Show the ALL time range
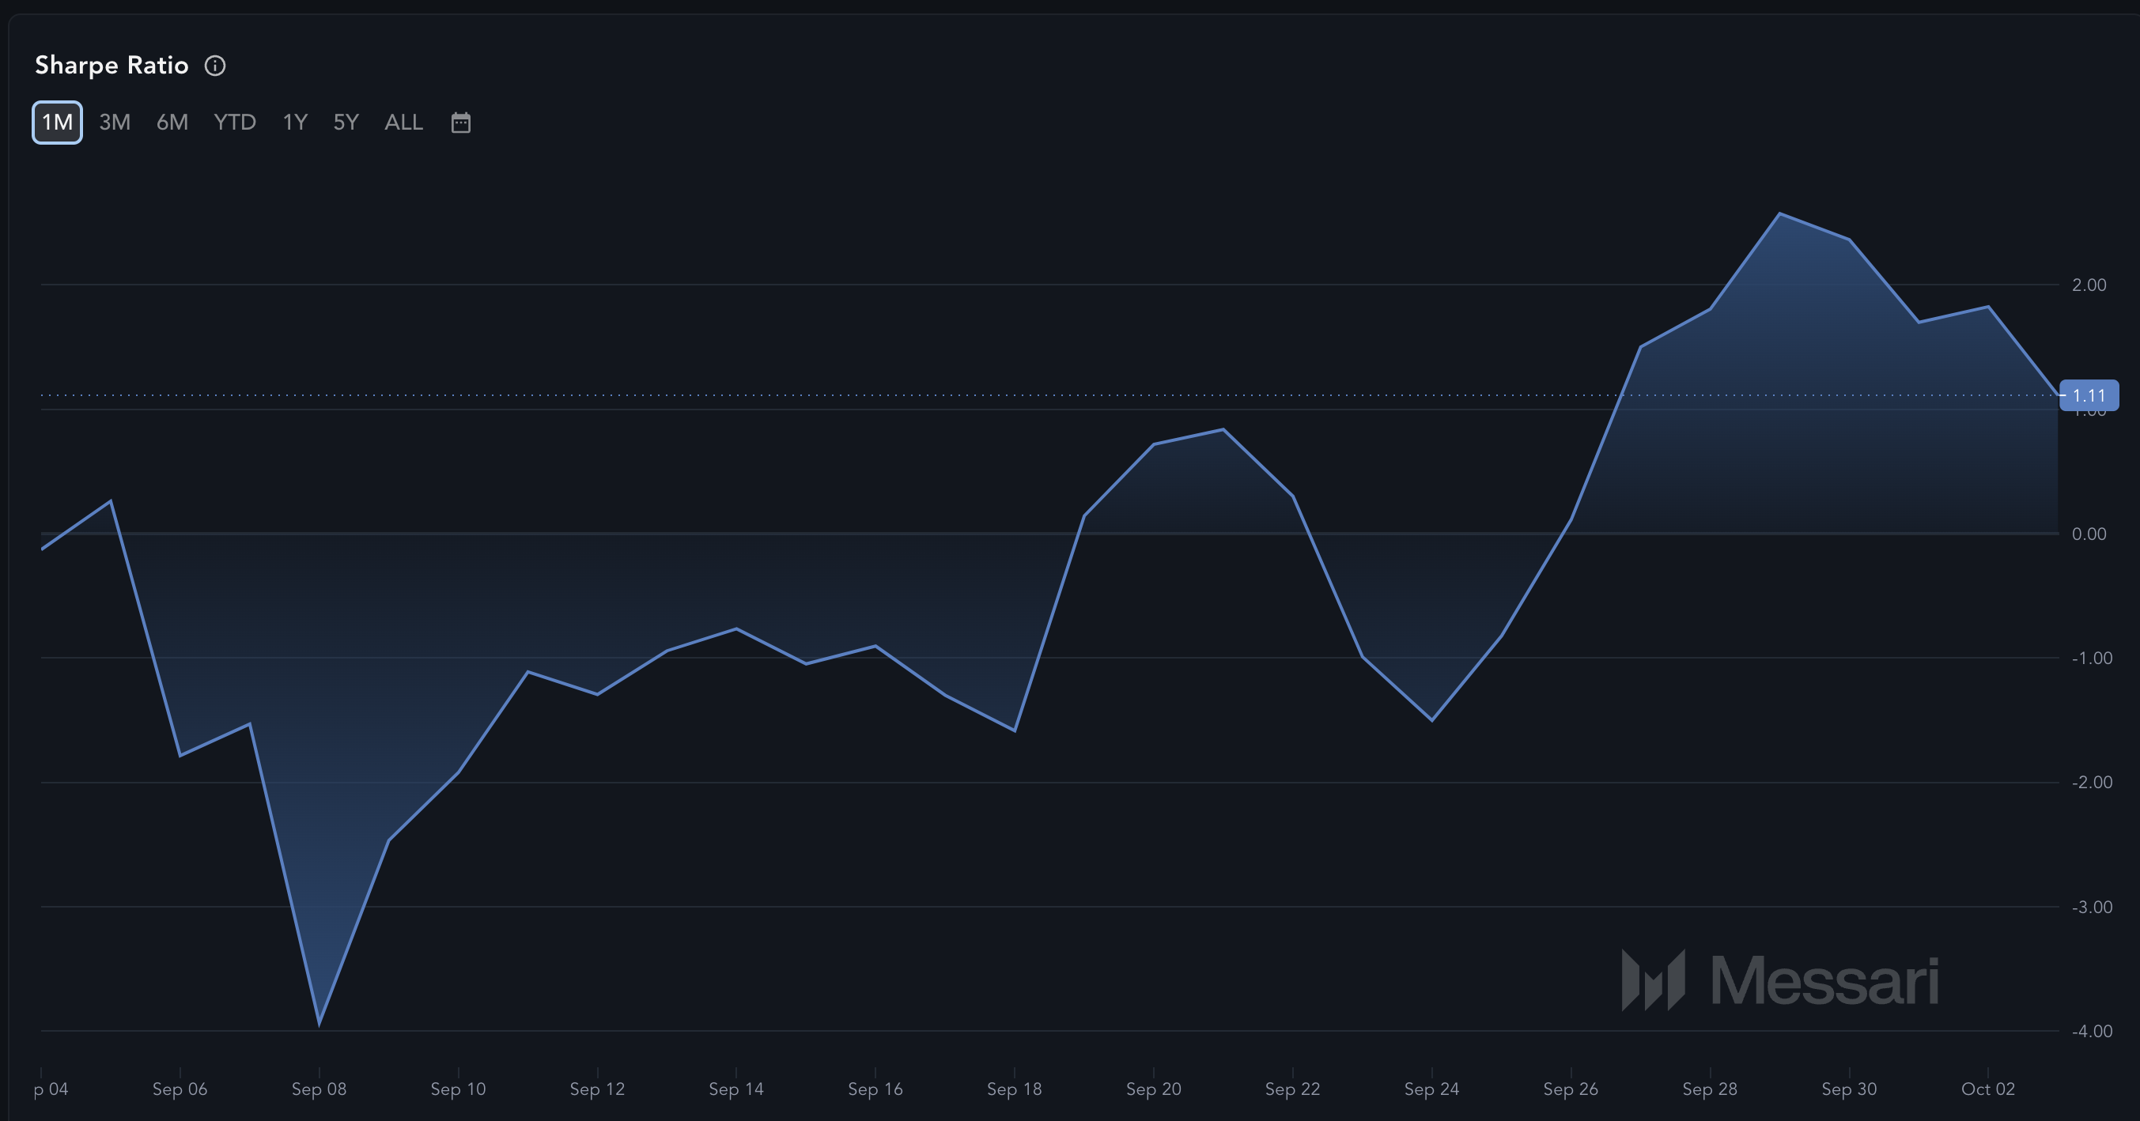 [x=404, y=123]
